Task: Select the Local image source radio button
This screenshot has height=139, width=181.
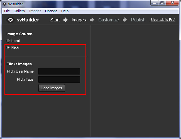Action: pyautogui.click(x=8, y=41)
